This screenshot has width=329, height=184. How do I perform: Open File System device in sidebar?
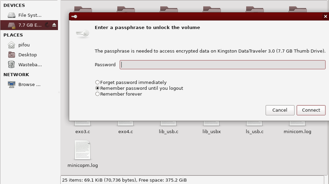[30, 15]
